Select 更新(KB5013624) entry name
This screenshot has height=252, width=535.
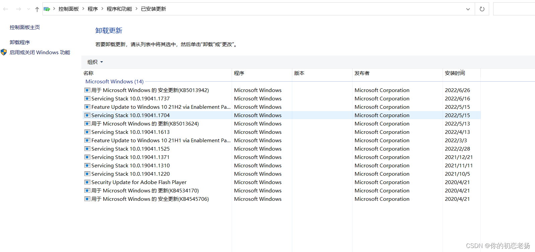tap(145, 124)
